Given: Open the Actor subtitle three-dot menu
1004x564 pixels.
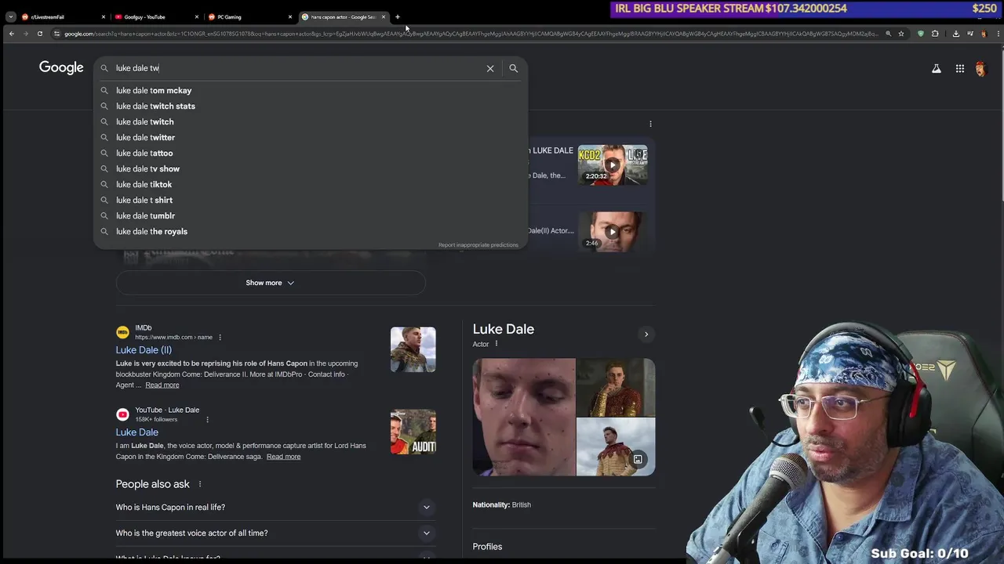Looking at the screenshot, I should pos(497,344).
